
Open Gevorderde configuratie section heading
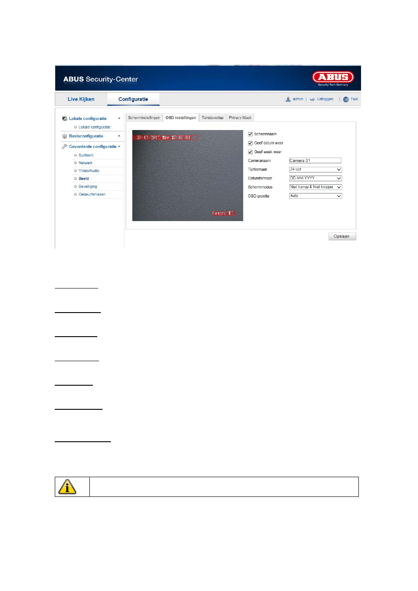tap(92, 147)
